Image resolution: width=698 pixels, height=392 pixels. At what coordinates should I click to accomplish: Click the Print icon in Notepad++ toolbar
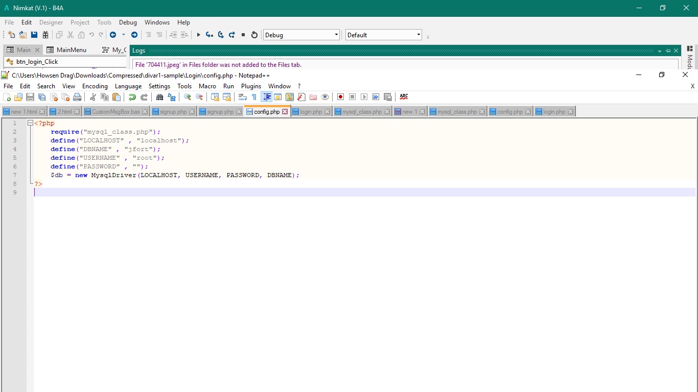click(77, 97)
